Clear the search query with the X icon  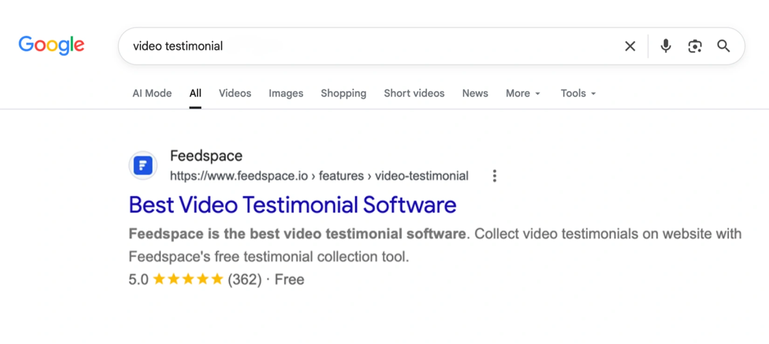(630, 46)
